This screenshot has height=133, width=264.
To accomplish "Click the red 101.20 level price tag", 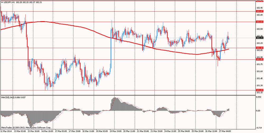I will click(x=260, y=90).
